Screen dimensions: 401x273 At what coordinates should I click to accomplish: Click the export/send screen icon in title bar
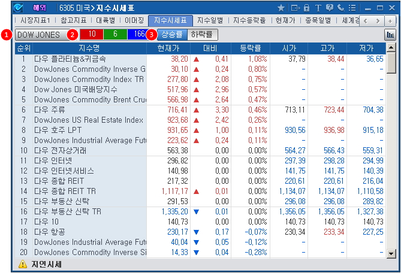[x=295, y=8]
